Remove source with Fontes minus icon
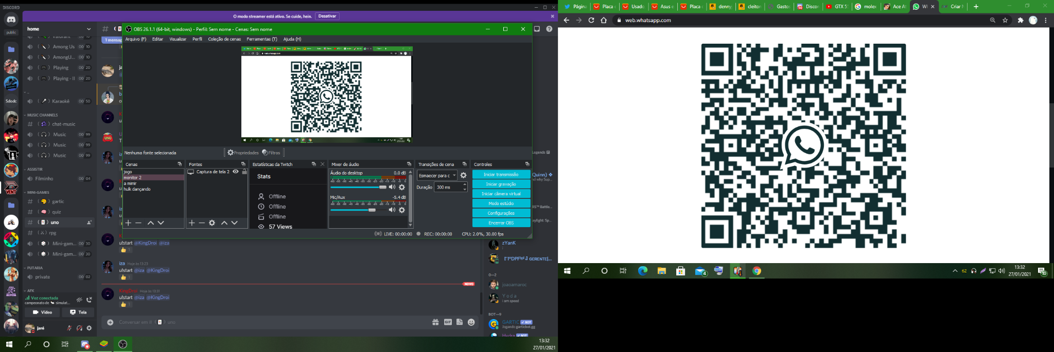The height and width of the screenshot is (352, 1054). pyautogui.click(x=202, y=223)
